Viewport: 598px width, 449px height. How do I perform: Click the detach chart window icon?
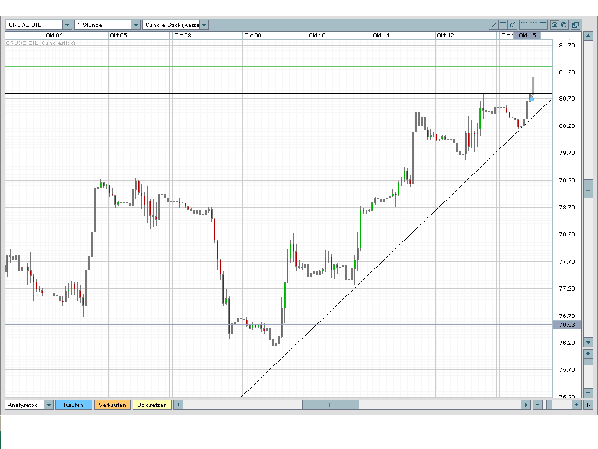click(x=575, y=25)
